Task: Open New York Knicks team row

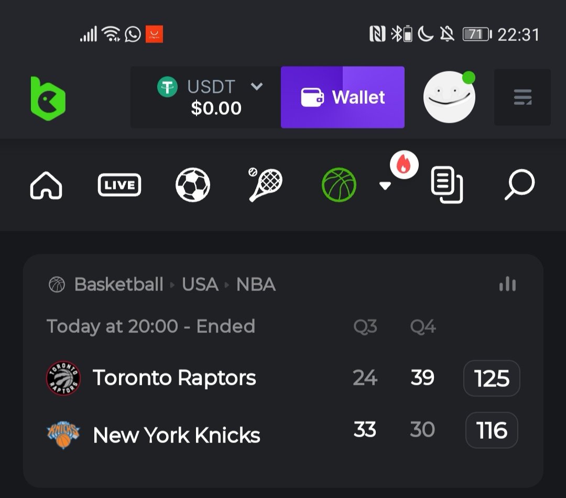Action: 176,435
